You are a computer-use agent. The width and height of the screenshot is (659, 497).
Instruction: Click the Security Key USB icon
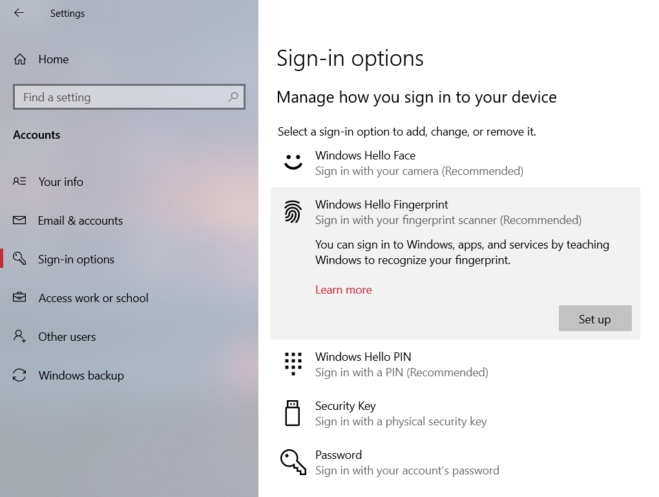(293, 413)
